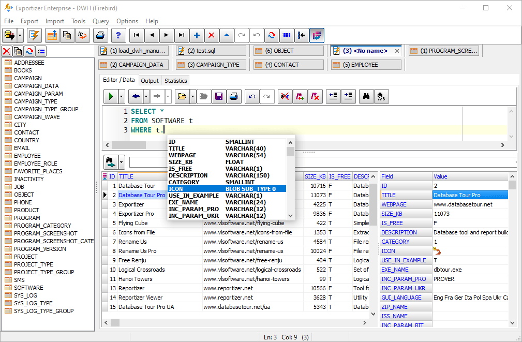
Task: Click the blue up-triangle edit record icon
Action: point(227,35)
